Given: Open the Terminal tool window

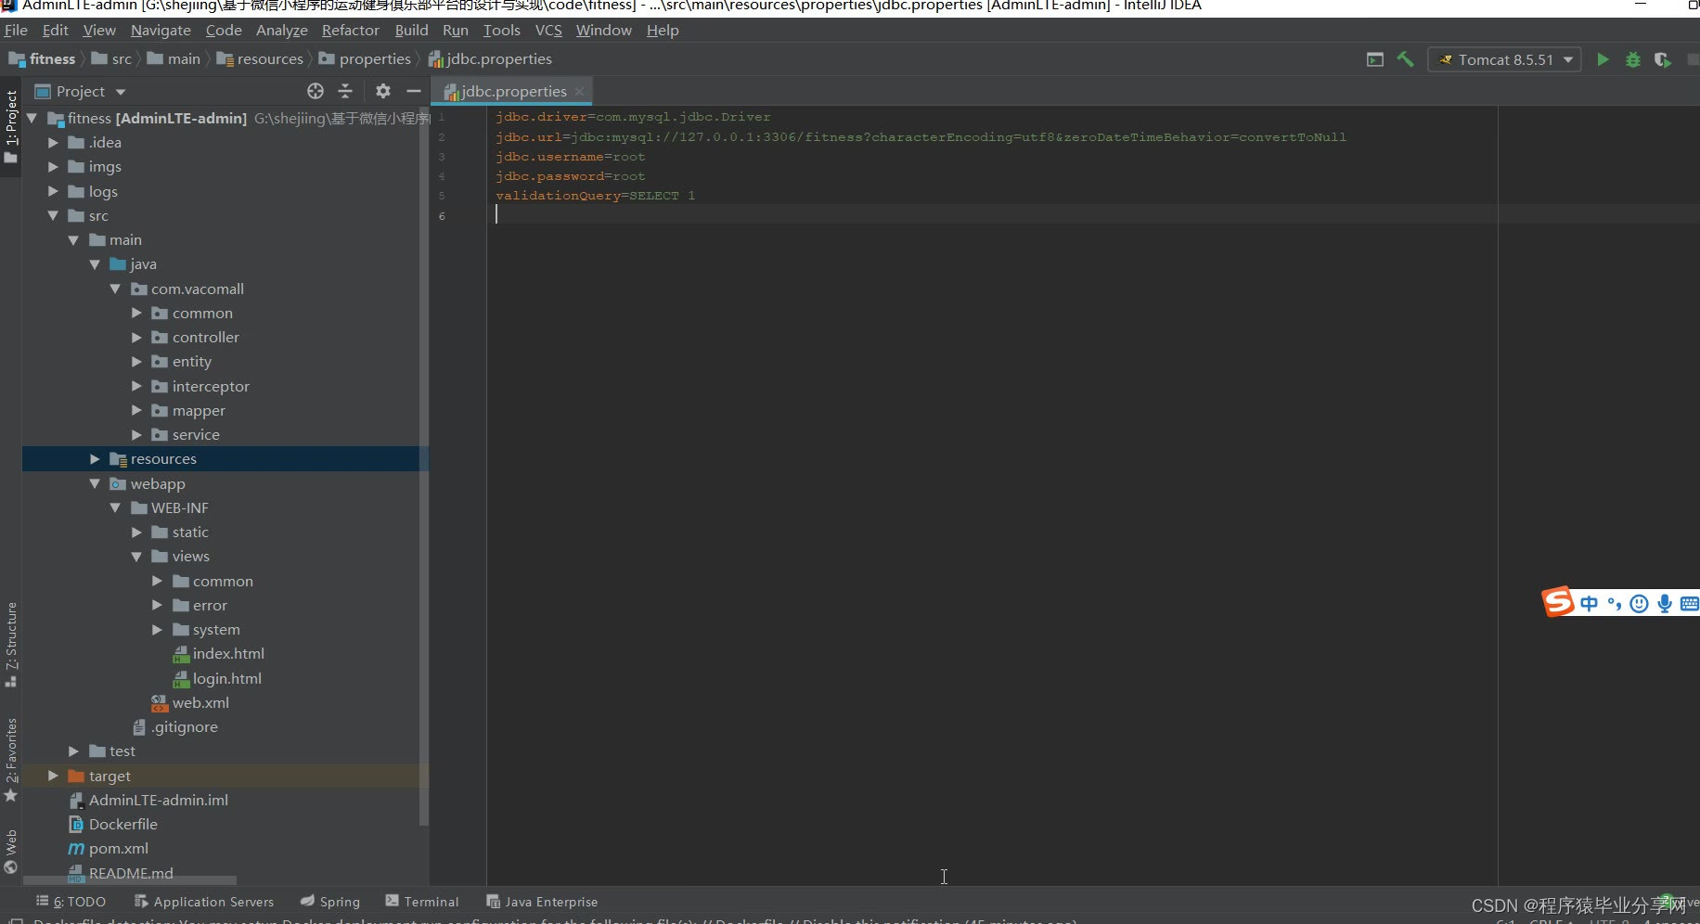Looking at the screenshot, I should click(422, 902).
